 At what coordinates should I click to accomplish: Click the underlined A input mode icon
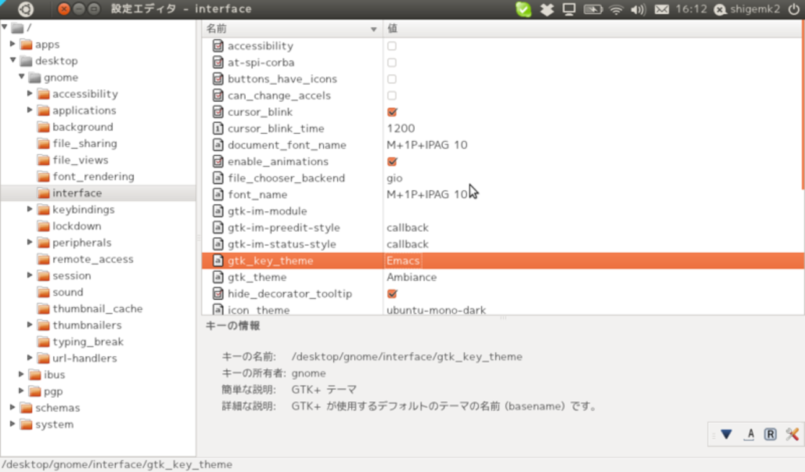pos(750,434)
